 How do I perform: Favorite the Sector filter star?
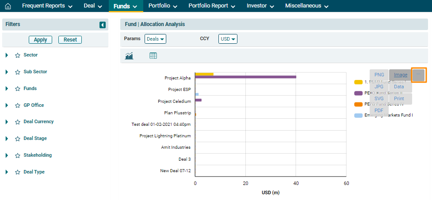[18, 56]
